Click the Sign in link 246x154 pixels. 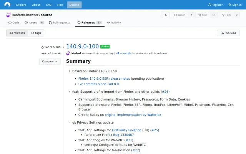pyautogui.click(x=235, y=5)
